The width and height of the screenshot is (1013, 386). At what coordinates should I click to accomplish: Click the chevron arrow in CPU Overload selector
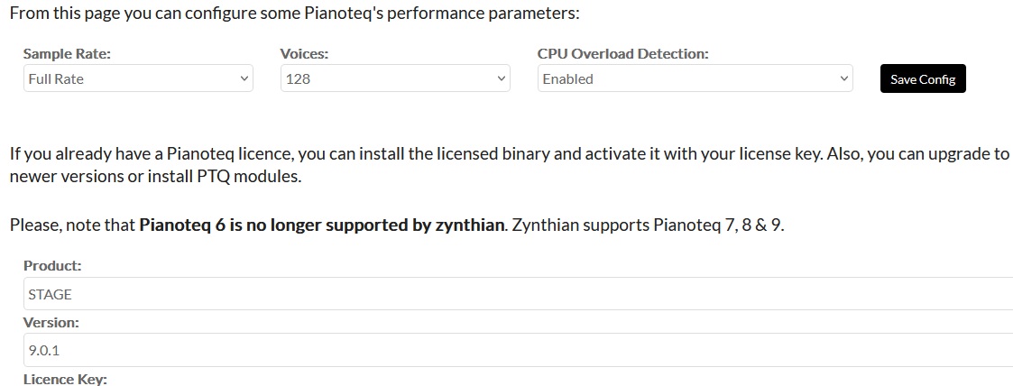tap(843, 79)
